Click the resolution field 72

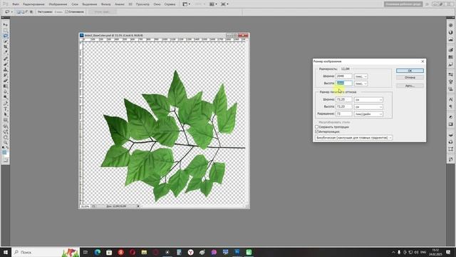344,114
